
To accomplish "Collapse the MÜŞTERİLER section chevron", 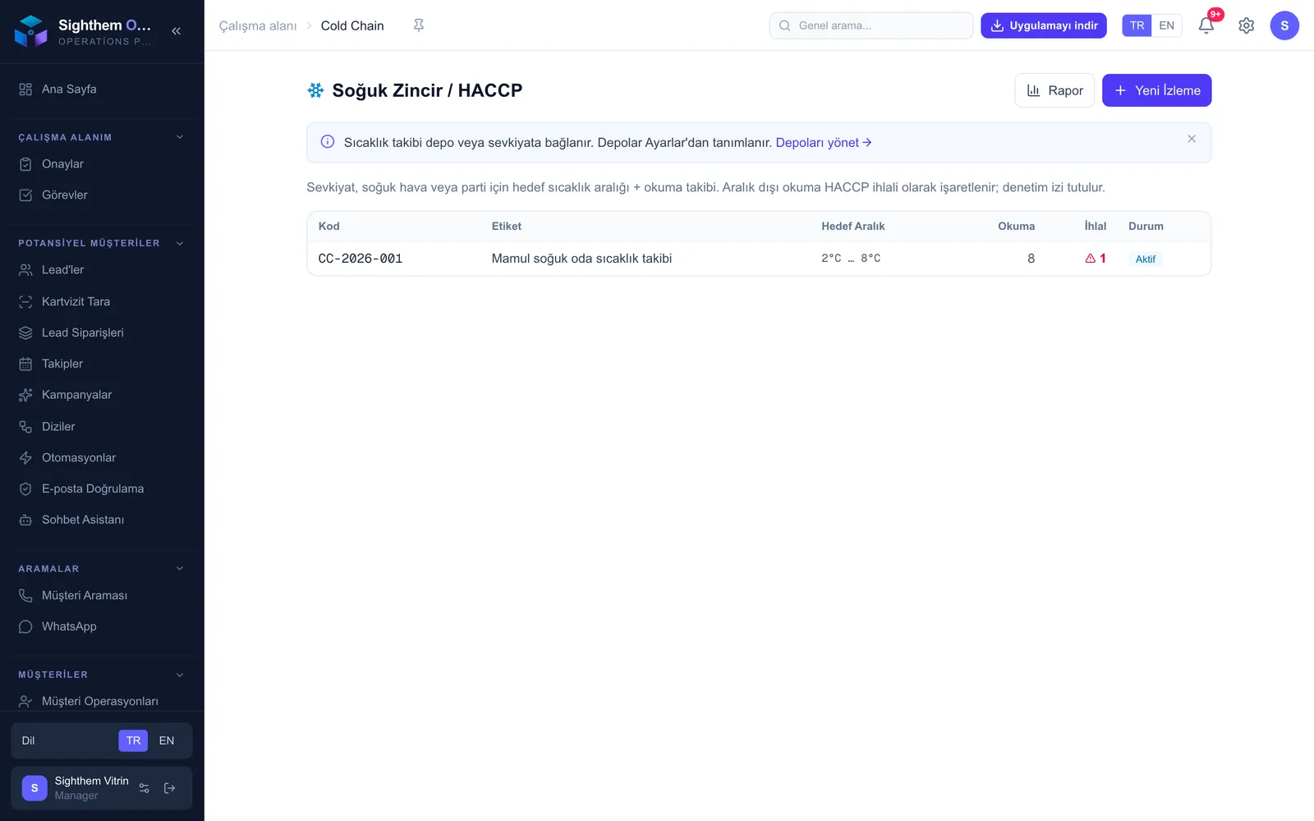I will 180,675.
